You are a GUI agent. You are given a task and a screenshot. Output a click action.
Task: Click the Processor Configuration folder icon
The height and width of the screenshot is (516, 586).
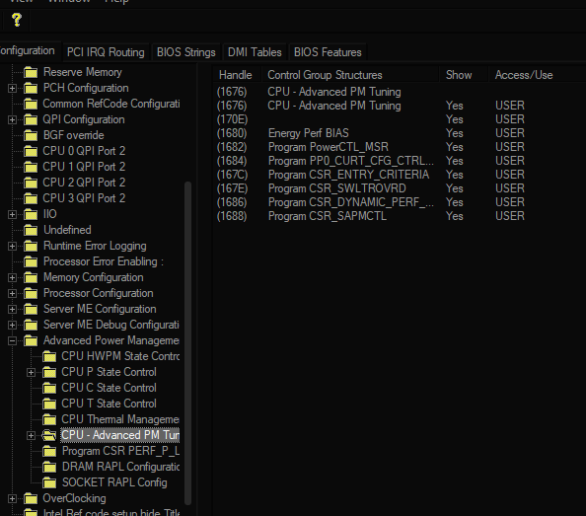click(x=31, y=293)
